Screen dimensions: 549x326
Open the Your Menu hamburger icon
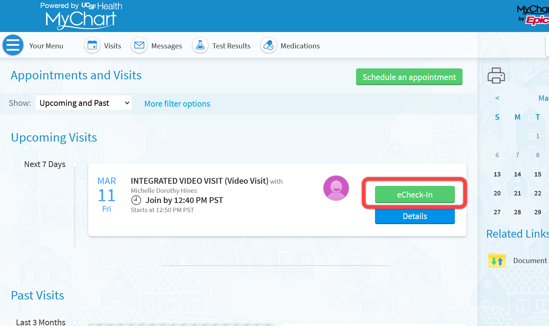(13, 45)
